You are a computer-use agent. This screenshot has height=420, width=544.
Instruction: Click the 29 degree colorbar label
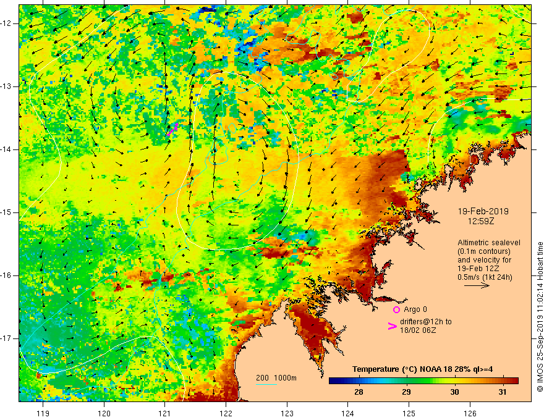coord(406,392)
